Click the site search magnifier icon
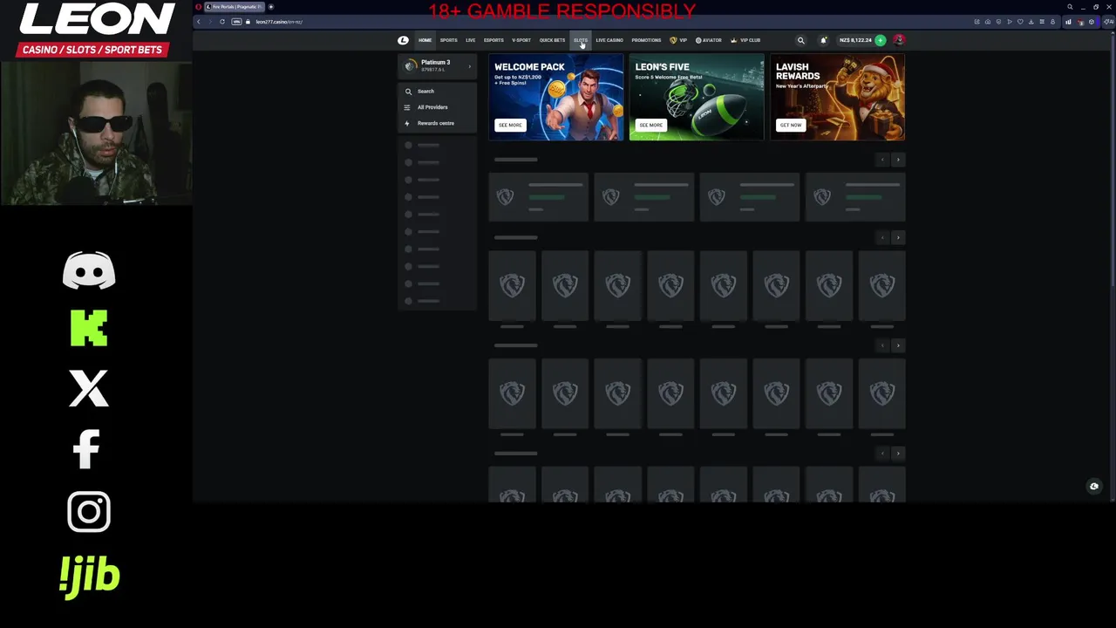This screenshot has height=628, width=1116. [x=800, y=40]
